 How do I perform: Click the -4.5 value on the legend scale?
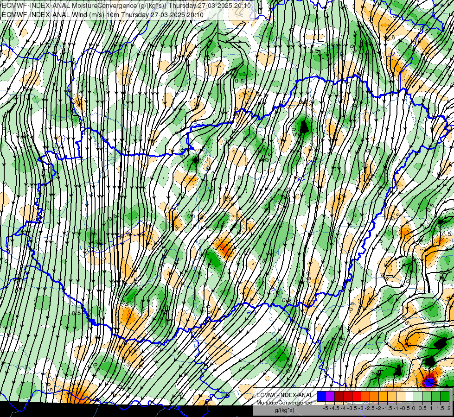pyautogui.click(x=335, y=408)
